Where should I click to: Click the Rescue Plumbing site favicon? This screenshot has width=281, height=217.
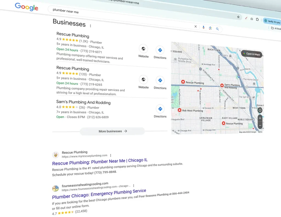pos(55,155)
